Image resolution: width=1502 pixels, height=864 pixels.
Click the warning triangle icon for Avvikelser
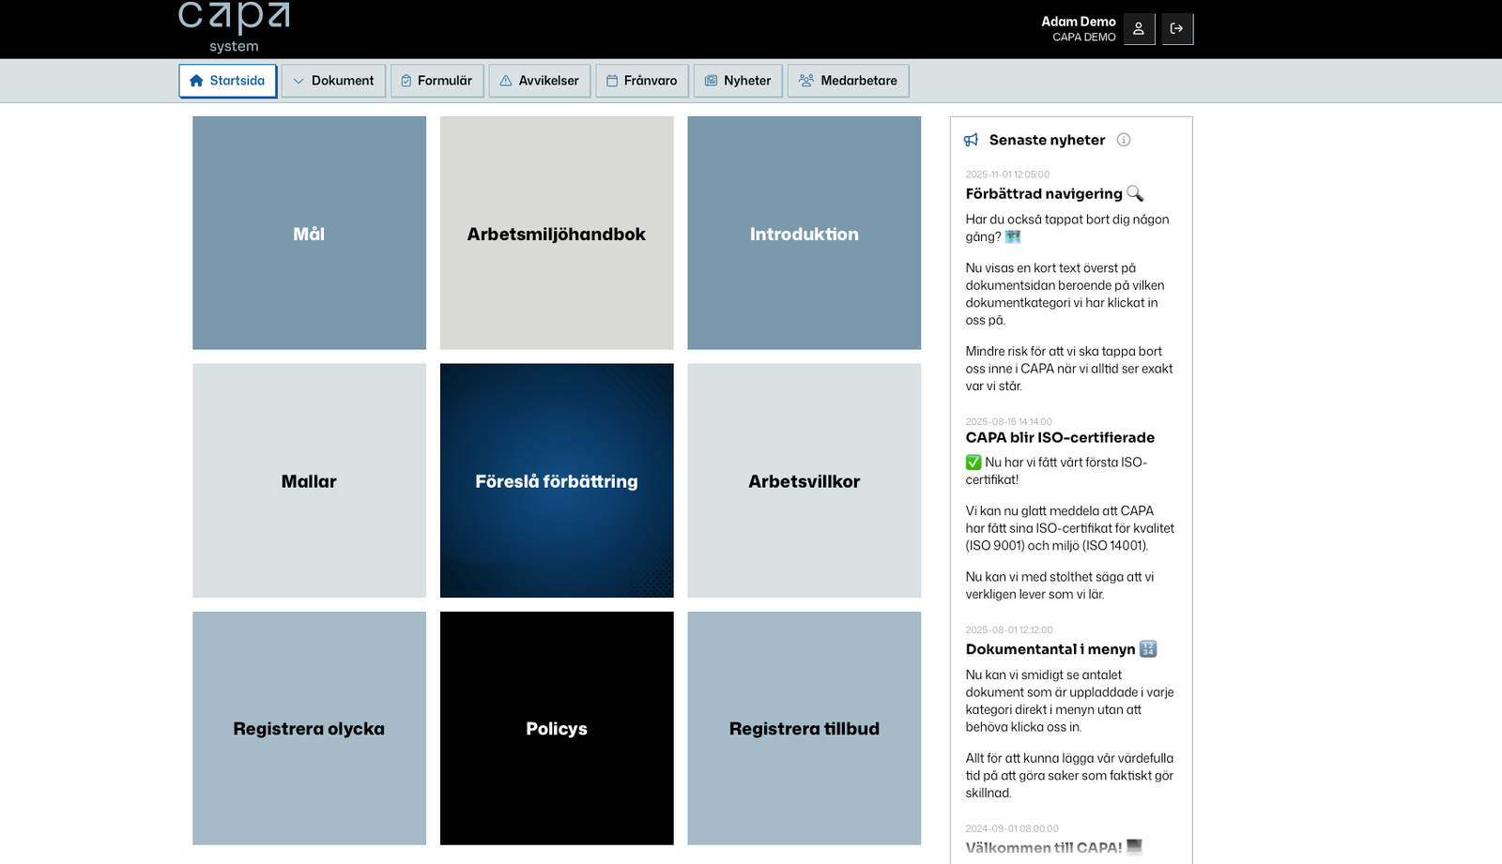[x=506, y=81]
